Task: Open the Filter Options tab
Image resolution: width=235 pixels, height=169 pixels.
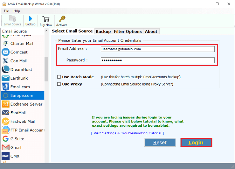Action: coord(128,32)
